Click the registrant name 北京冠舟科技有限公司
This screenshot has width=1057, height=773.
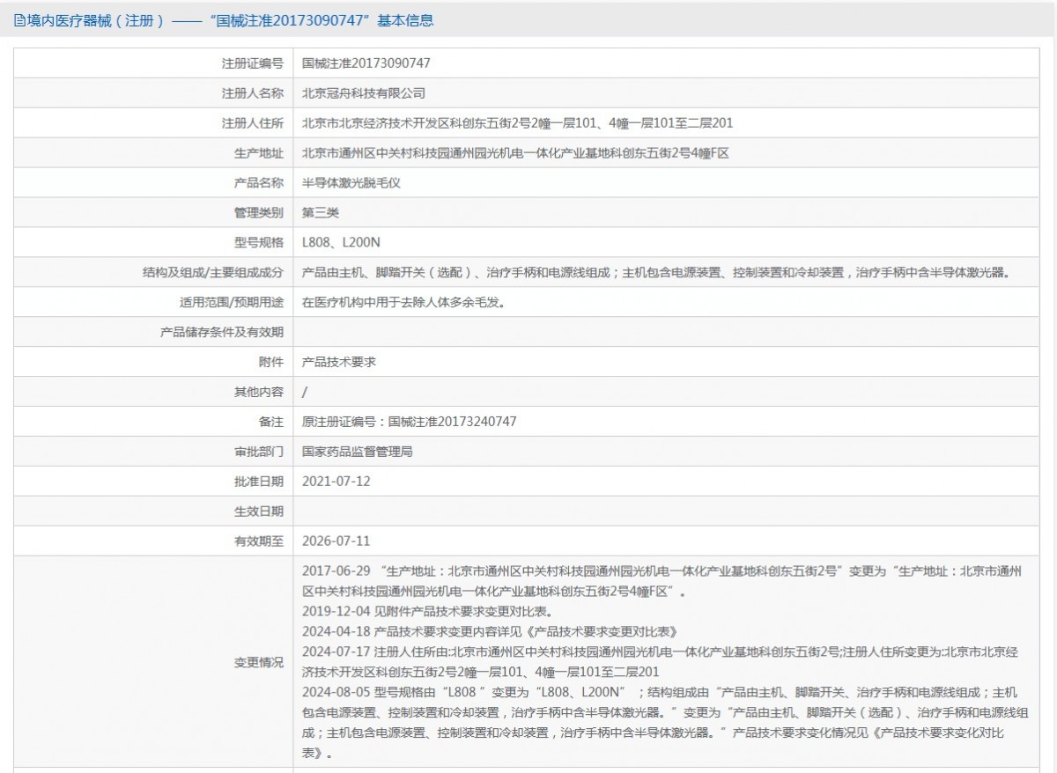364,93
